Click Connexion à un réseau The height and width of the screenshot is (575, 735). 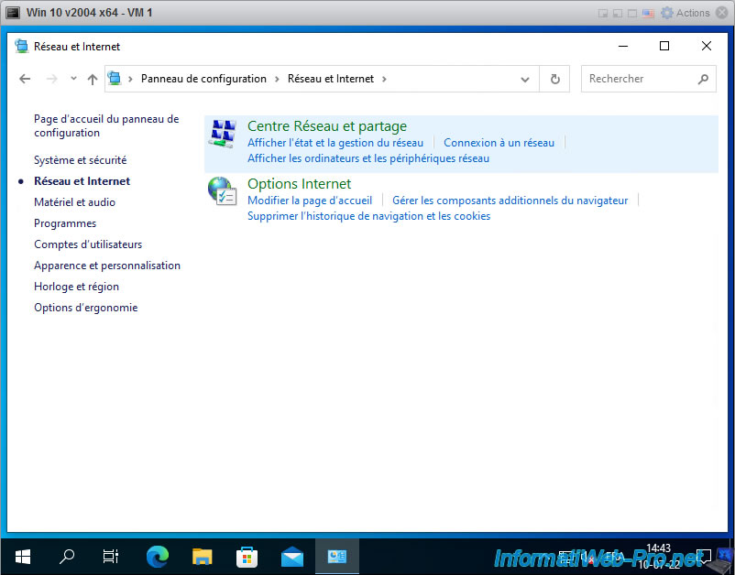tap(499, 143)
